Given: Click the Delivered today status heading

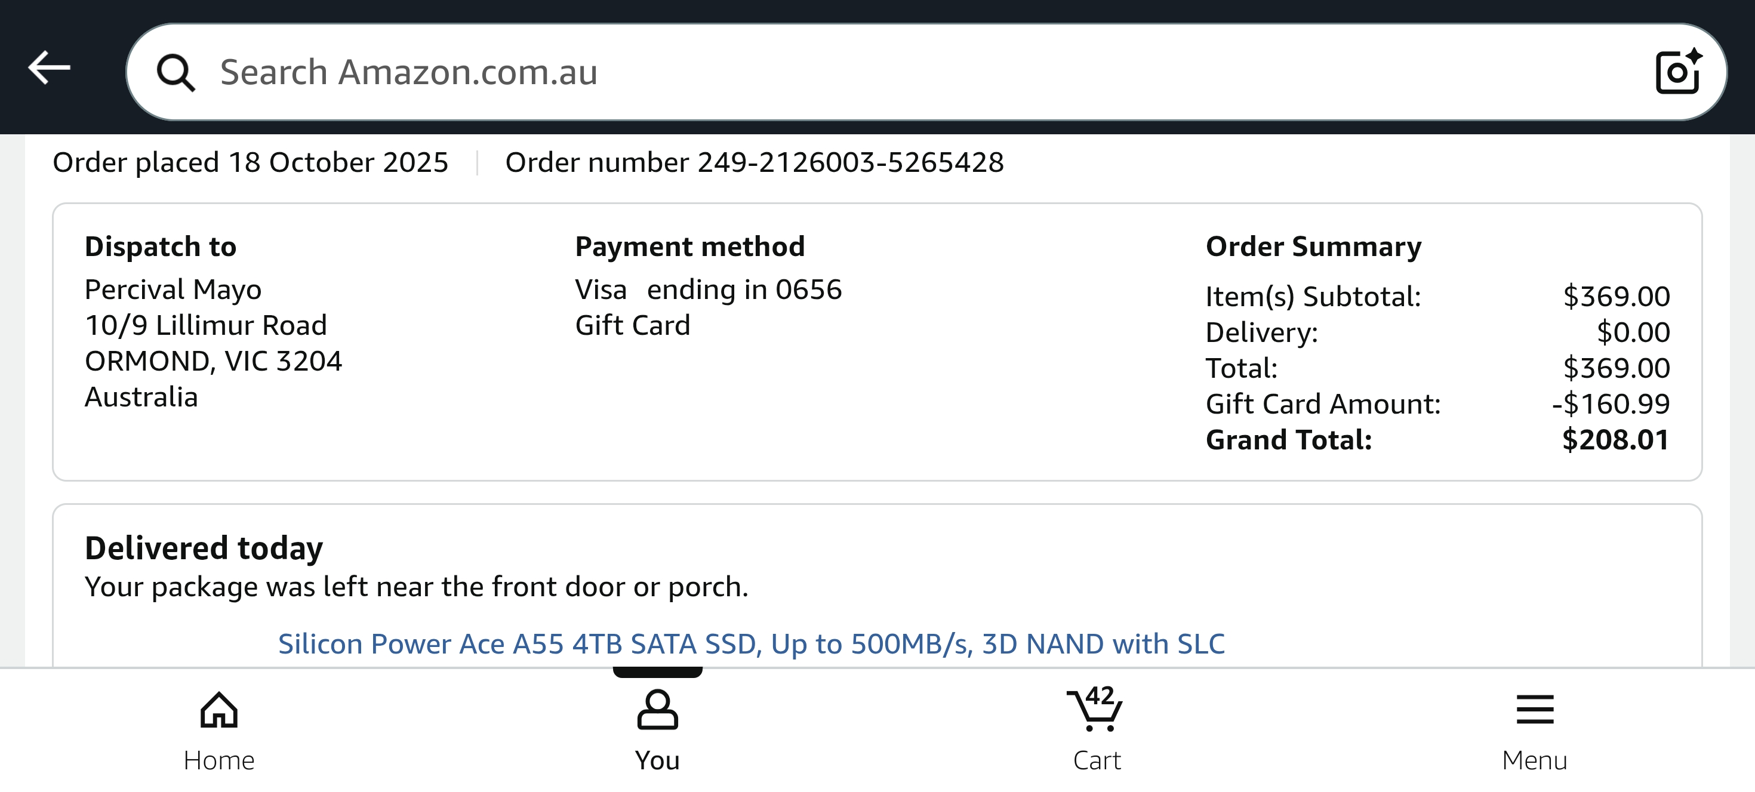Looking at the screenshot, I should [204, 548].
